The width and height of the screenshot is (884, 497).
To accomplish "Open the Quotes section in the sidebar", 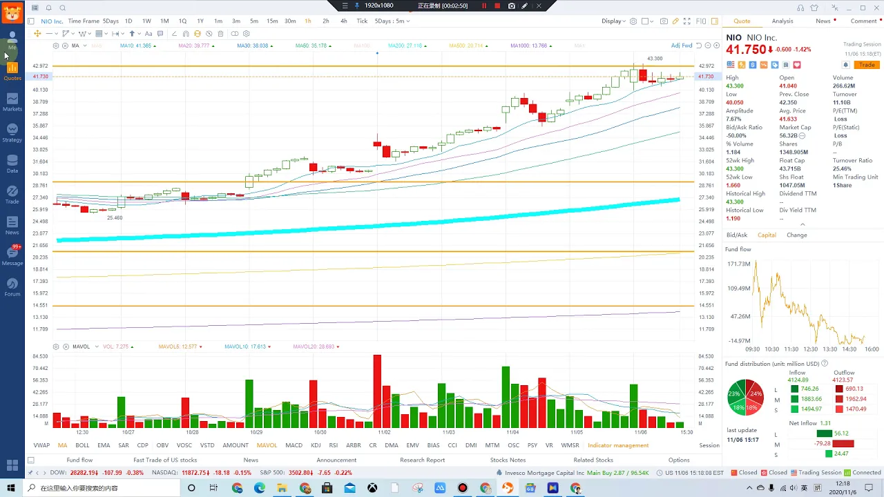I will click(x=12, y=71).
